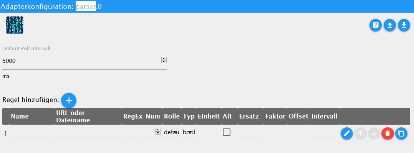The width and height of the screenshot is (414, 153).
Task: Click the URL oder Dateiname field
Action: coord(88,133)
